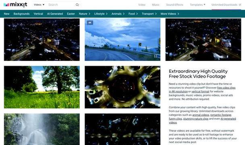The image size is (245, 145).
Task: Open the dark overhead traffic video at bottom
Action: pos(122,129)
